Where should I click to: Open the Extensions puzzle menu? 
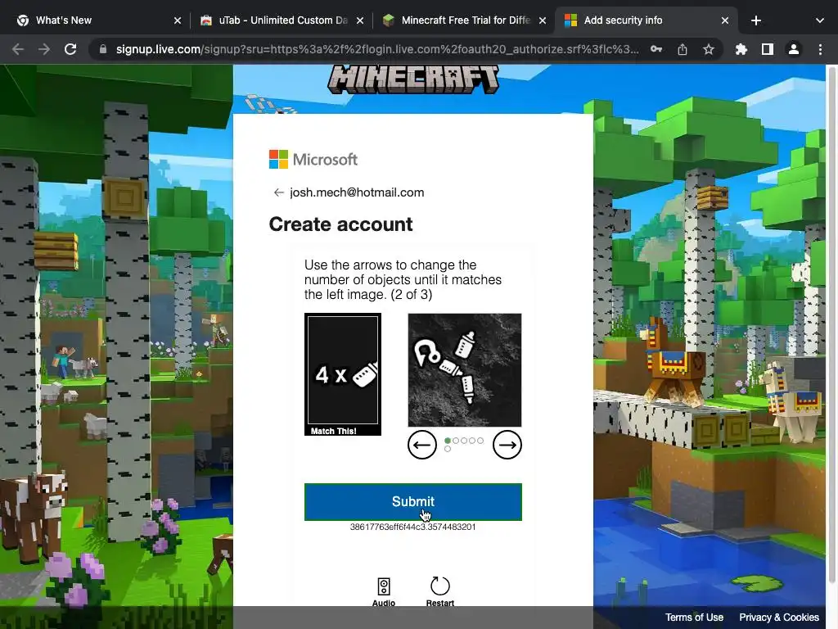[741, 49]
